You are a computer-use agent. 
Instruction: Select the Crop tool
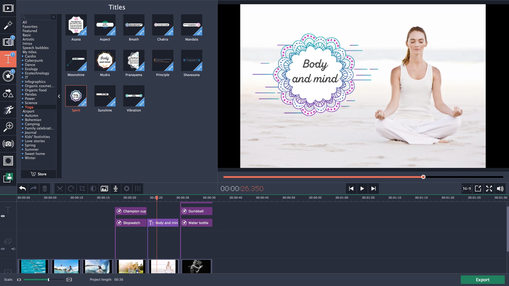tap(82, 189)
